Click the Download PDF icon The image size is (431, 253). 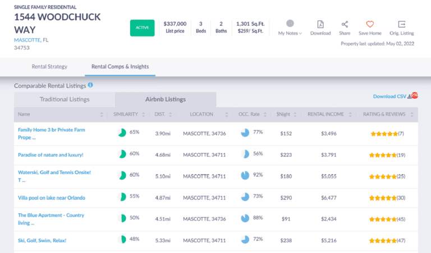(320, 24)
